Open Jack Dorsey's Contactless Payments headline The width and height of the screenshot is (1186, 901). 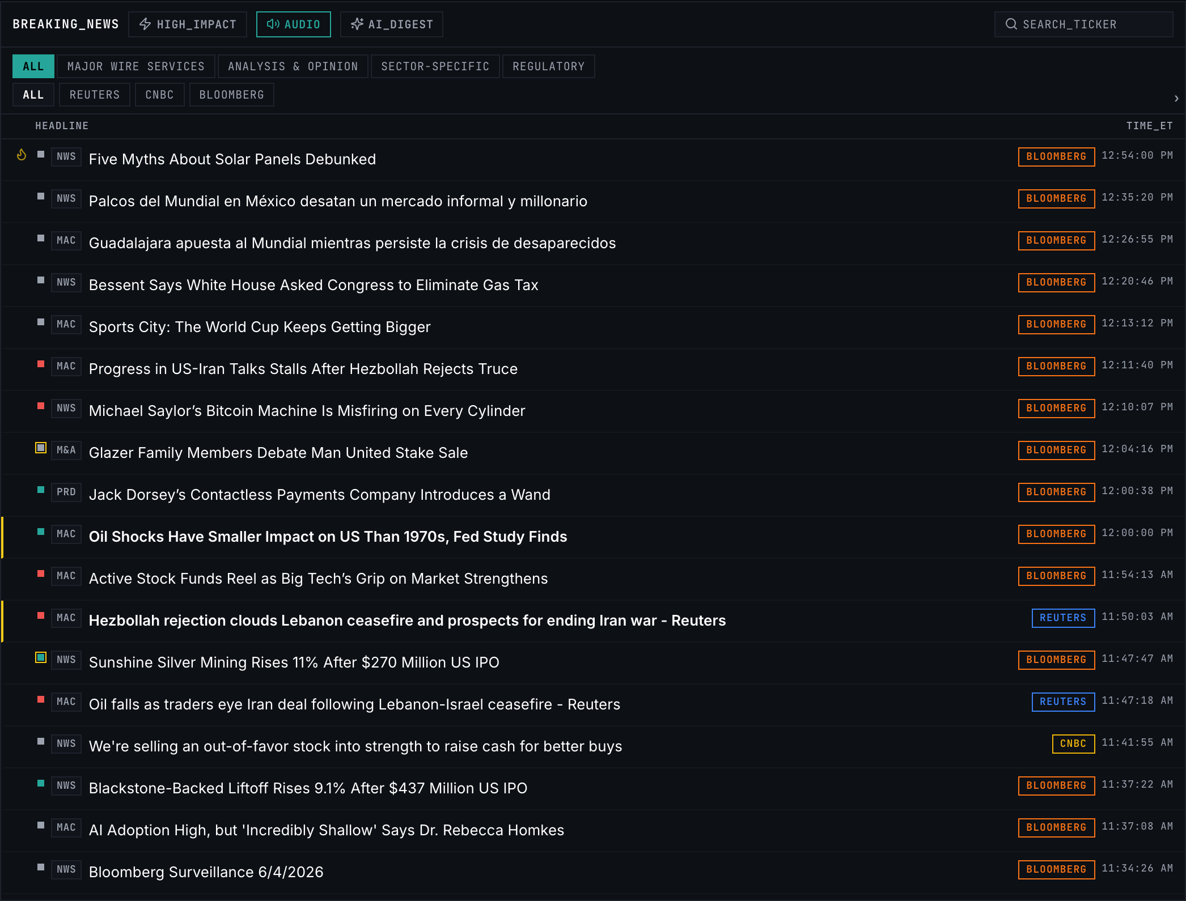pos(320,495)
